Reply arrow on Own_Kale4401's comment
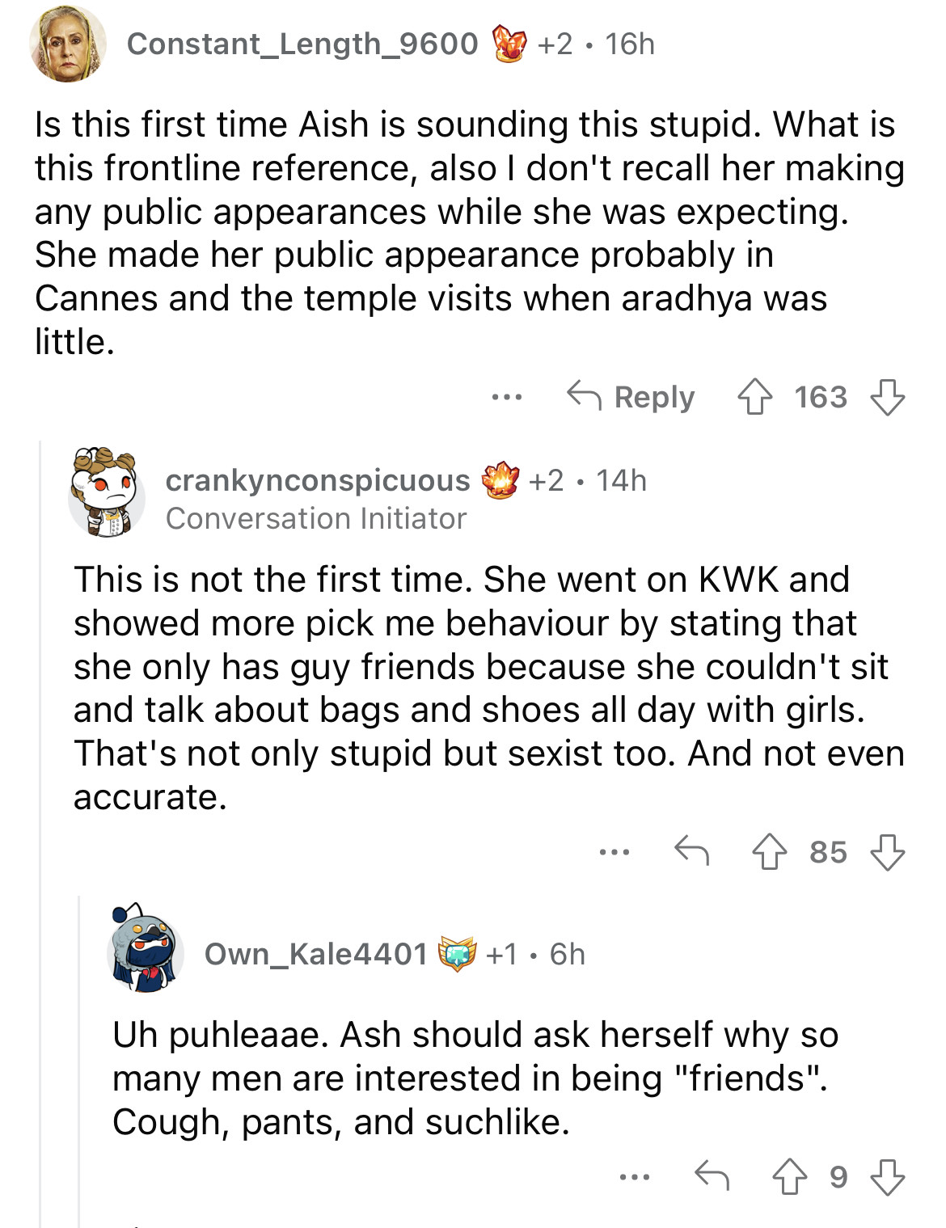 point(712,1175)
